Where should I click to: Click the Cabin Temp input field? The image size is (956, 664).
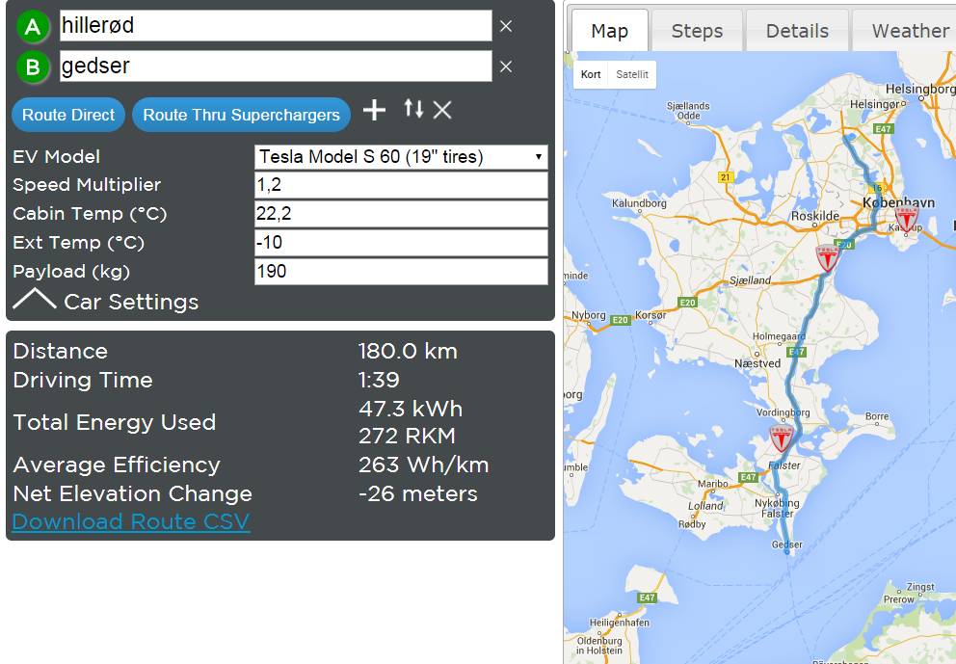[401, 214]
